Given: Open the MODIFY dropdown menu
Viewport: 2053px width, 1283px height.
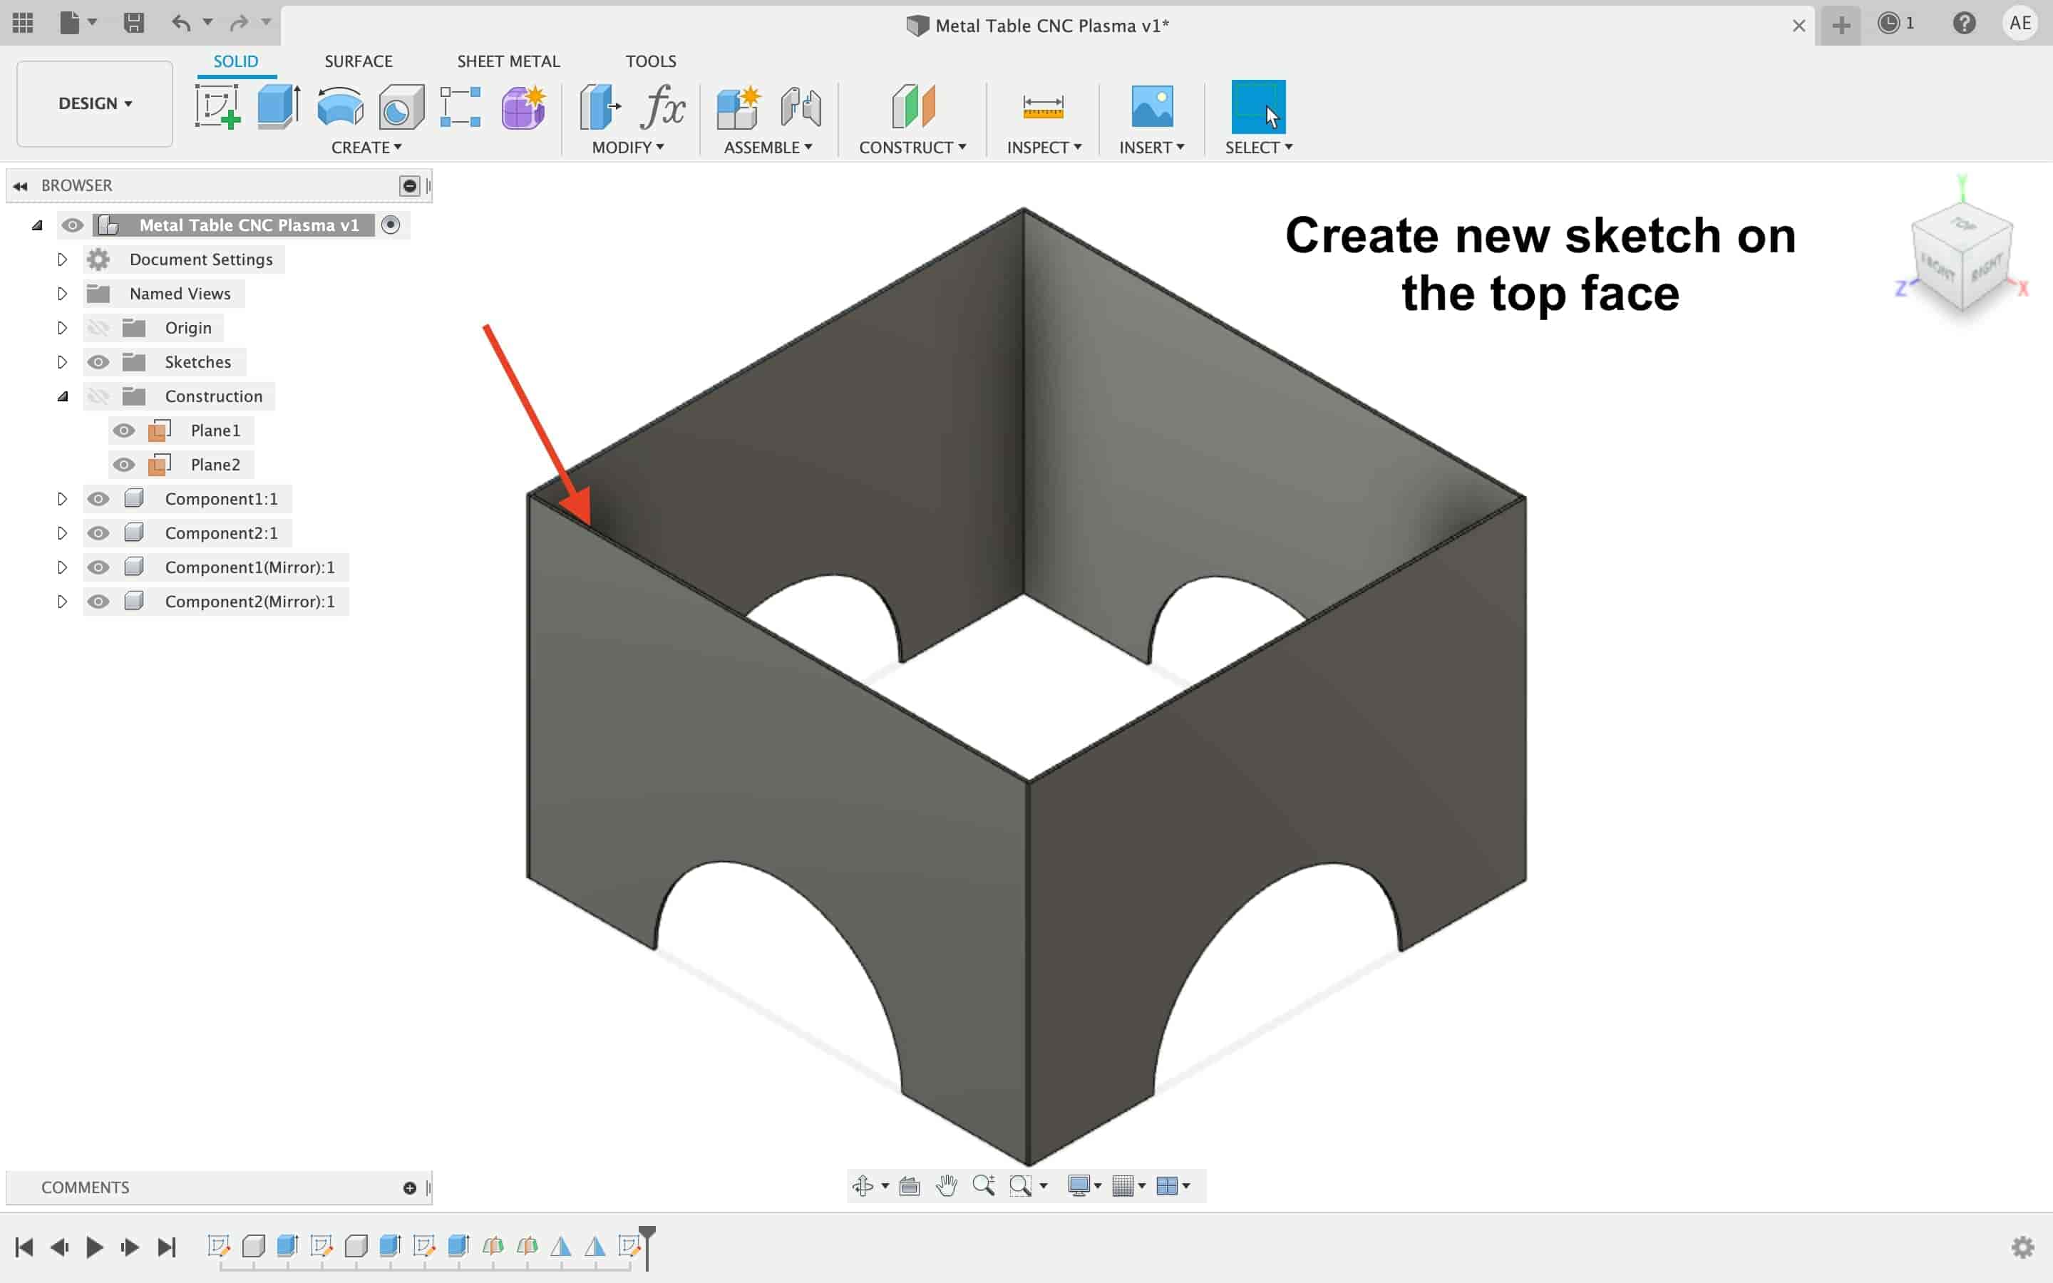Looking at the screenshot, I should click(628, 148).
